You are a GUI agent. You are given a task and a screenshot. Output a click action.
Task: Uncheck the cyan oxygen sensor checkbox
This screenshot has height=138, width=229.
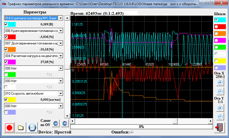6,25
